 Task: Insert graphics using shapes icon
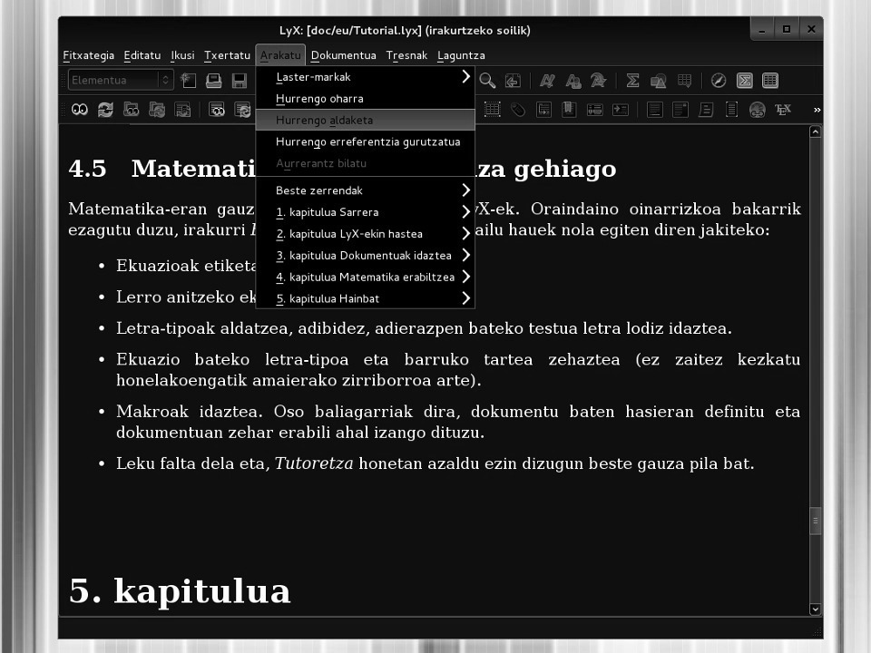[659, 81]
